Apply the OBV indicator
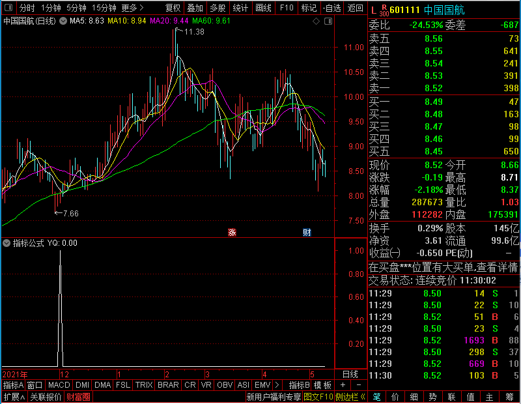The width and height of the screenshot is (521, 404). (x=225, y=385)
